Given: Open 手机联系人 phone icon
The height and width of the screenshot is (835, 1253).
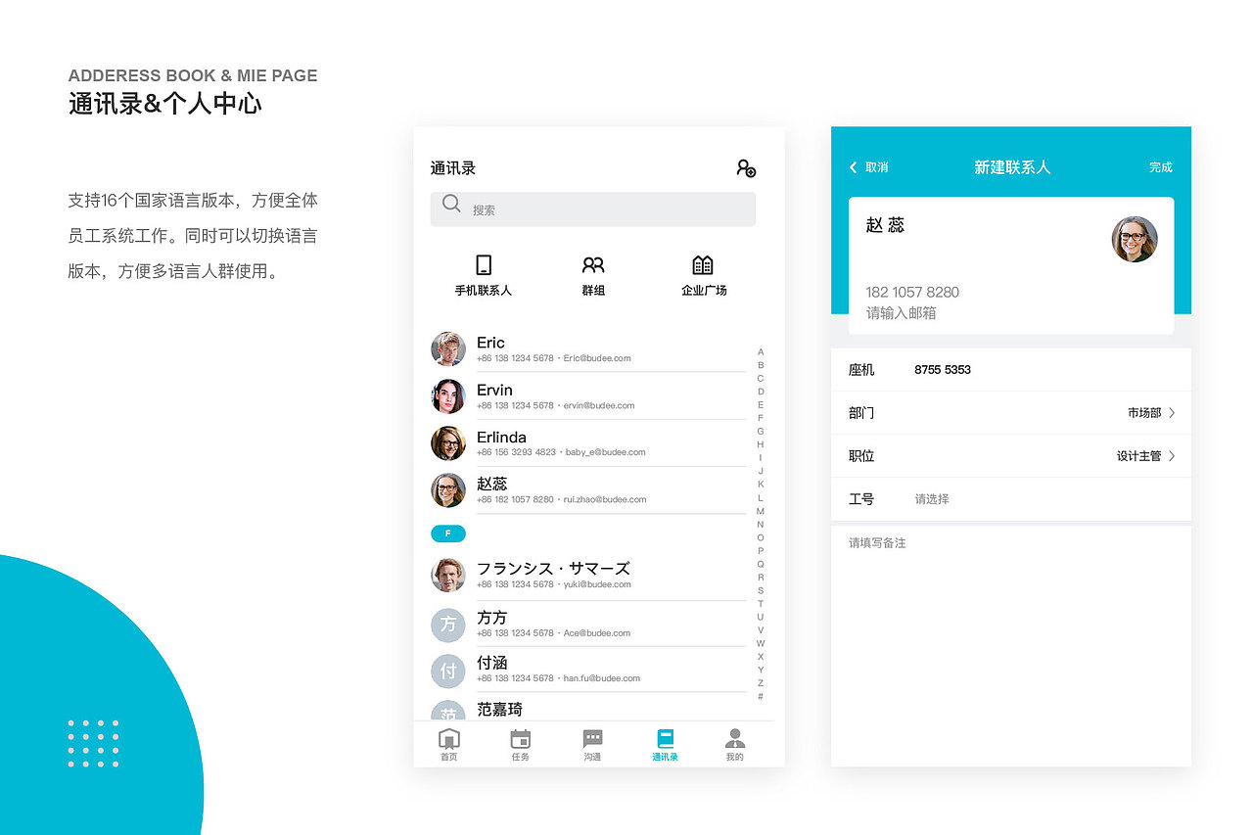Looking at the screenshot, I should (x=483, y=264).
